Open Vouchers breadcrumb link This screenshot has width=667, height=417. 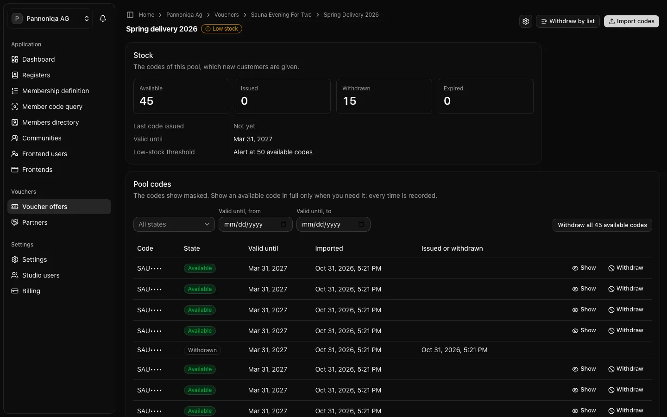pyautogui.click(x=227, y=15)
